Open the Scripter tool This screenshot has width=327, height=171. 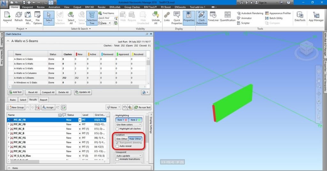(243, 23)
